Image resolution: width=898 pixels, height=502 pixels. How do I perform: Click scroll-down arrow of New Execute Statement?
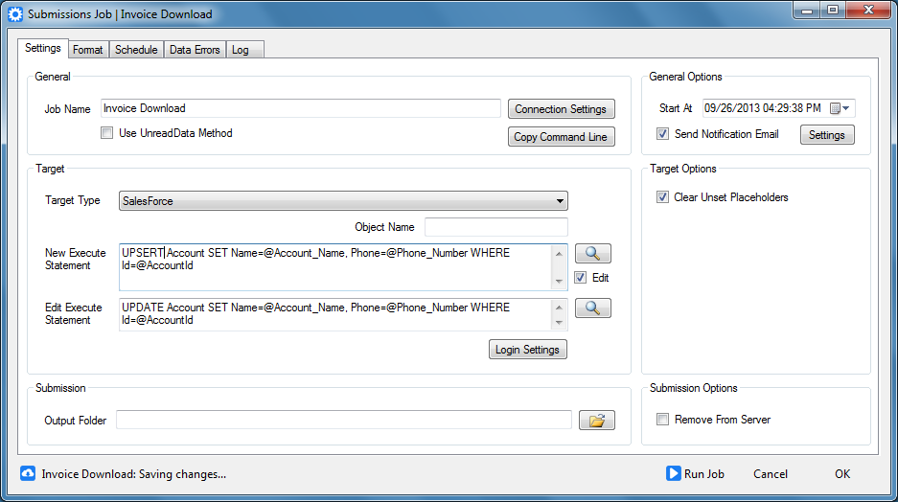pos(559,281)
